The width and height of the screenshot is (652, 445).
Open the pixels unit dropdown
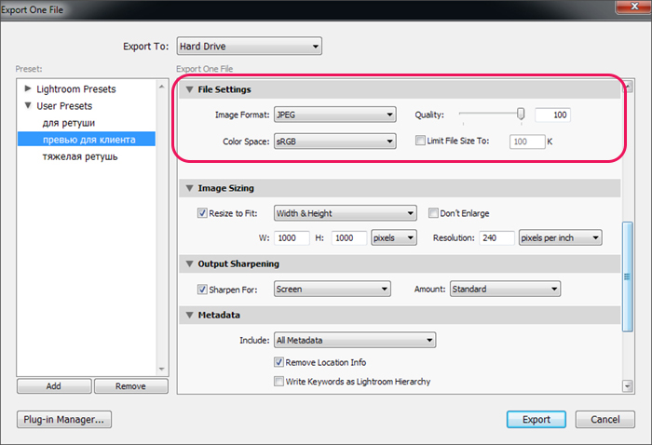tap(394, 238)
